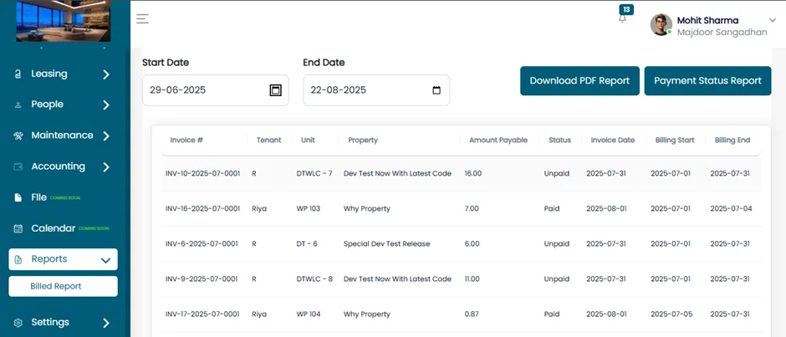The image size is (786, 337).
Task: Click Paid status for WP 103 row
Action: pos(552,208)
